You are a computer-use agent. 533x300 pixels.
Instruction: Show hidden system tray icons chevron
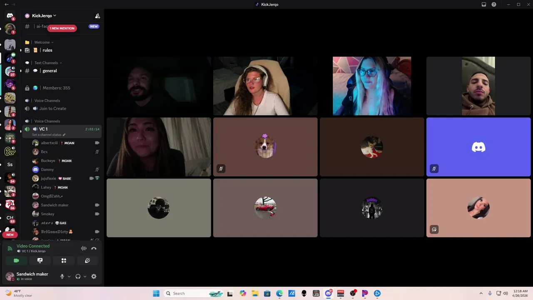click(481, 293)
